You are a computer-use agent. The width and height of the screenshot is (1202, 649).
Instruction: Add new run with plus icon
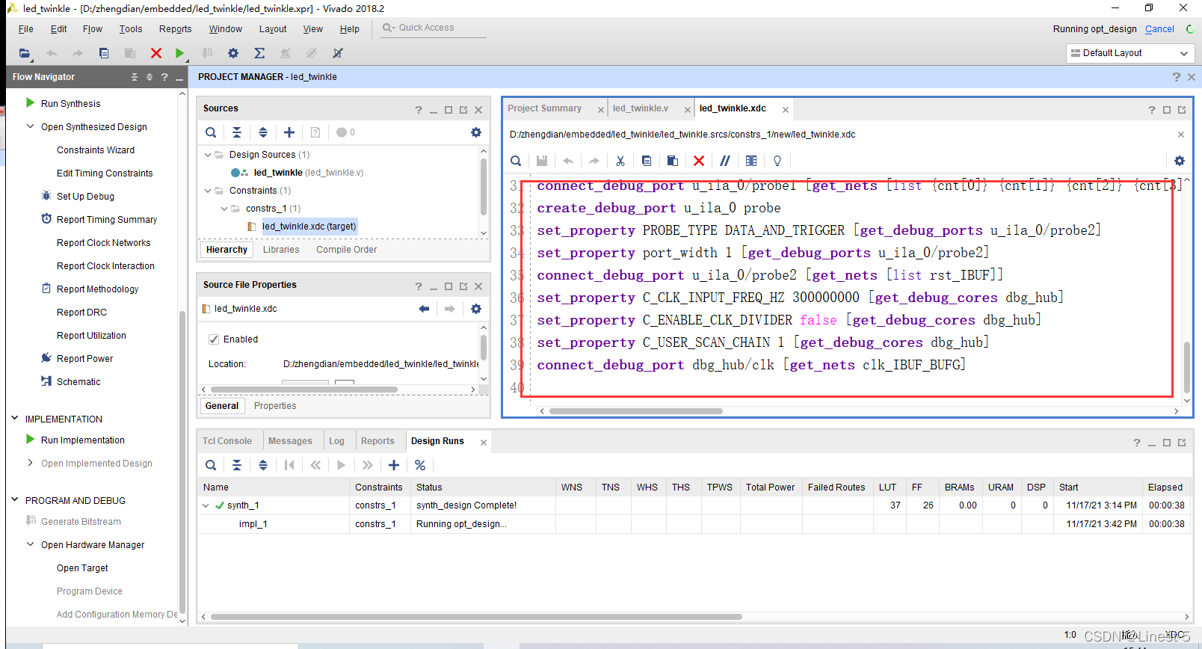[x=394, y=465]
